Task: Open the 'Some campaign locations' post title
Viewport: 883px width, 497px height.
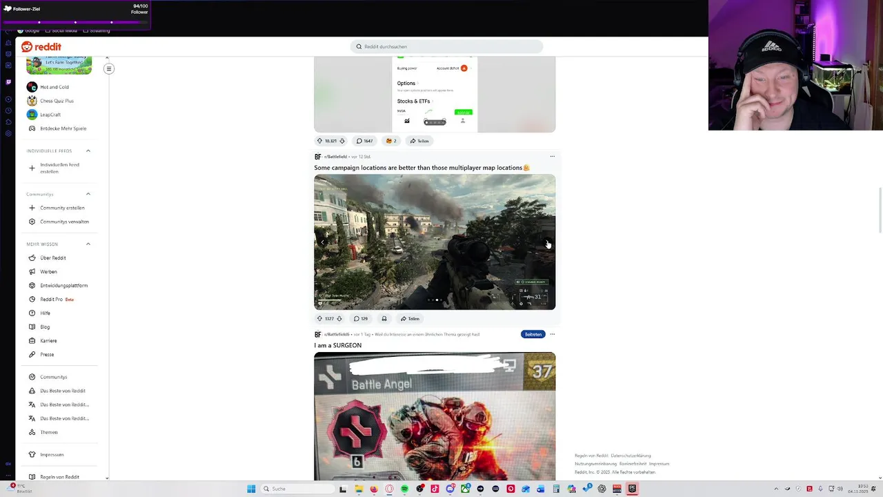Action: click(421, 168)
